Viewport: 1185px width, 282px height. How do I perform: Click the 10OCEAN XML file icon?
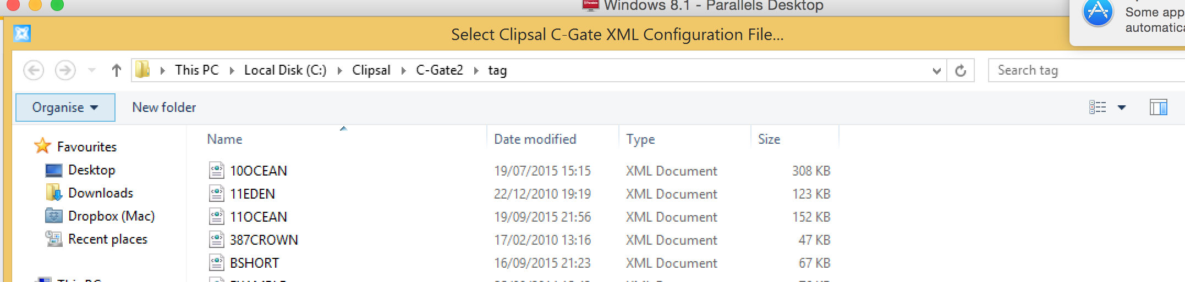point(217,171)
